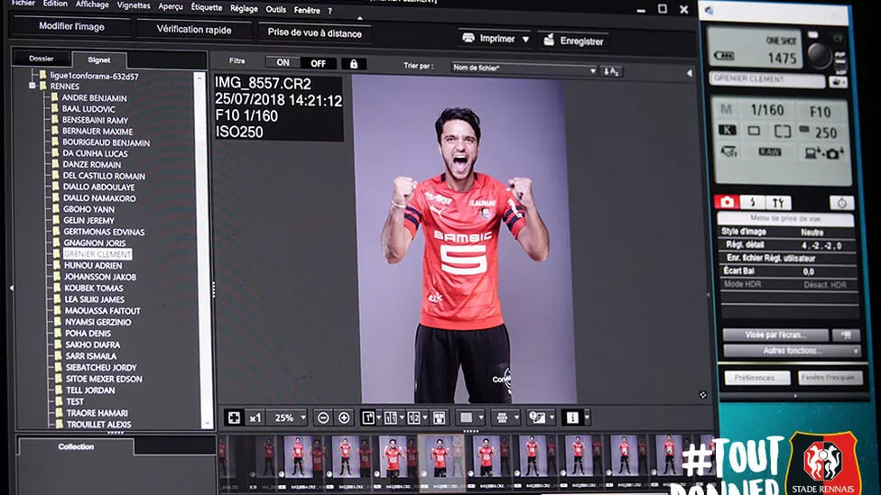Click the 'Visée par l'écran...' button
This screenshot has width=881, height=495.
coord(774,335)
